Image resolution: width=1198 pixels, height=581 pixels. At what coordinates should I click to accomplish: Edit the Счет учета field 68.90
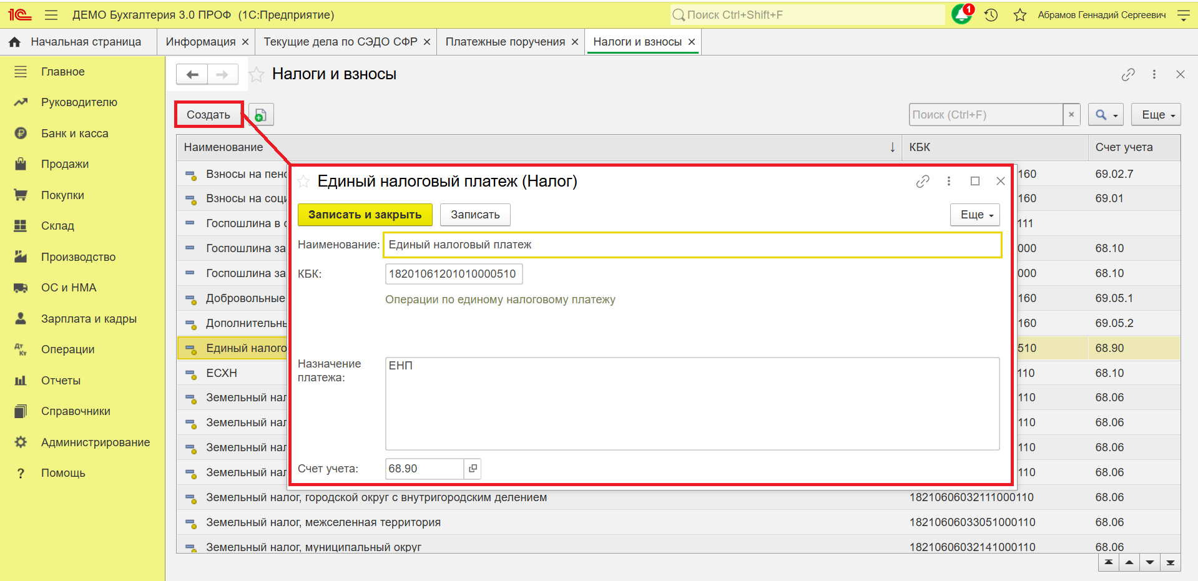point(425,469)
